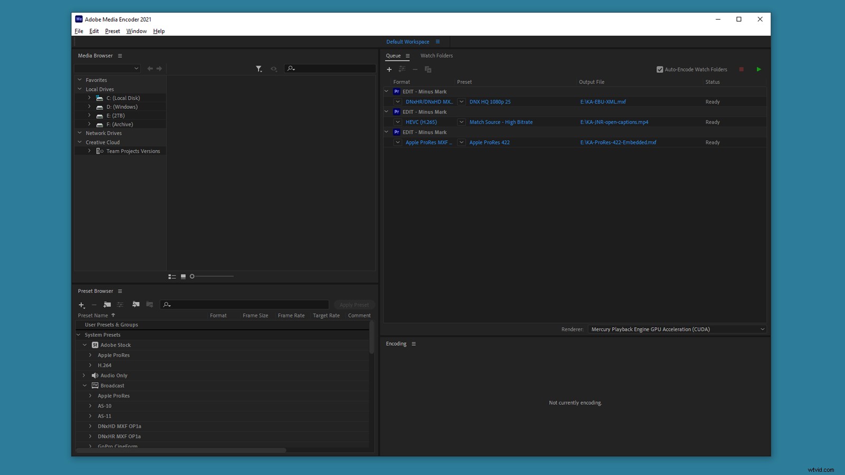This screenshot has width=845, height=475.
Task: Switch to the Watch Folders tab
Action: pyautogui.click(x=436, y=55)
